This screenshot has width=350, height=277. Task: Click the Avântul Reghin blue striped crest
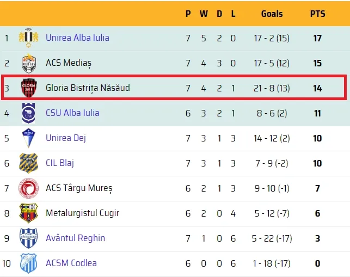pos(28,238)
